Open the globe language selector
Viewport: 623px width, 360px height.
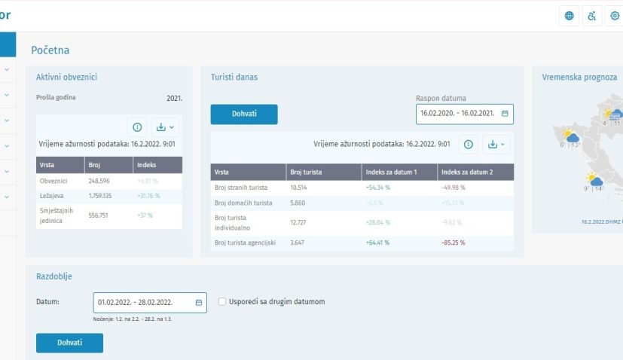tap(569, 16)
